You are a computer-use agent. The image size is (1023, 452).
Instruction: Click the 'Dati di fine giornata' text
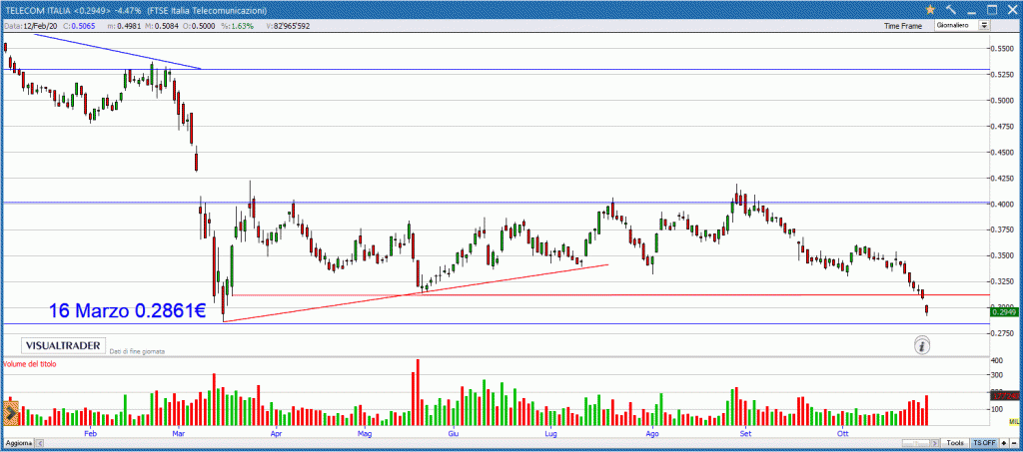point(137,351)
